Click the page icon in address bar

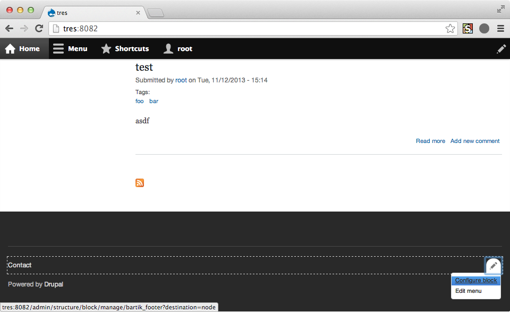tap(56, 29)
